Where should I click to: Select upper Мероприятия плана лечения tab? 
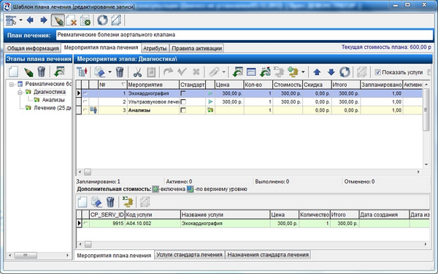(x=101, y=47)
